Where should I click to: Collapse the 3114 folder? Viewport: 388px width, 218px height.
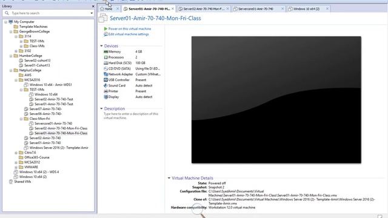tap(16, 36)
